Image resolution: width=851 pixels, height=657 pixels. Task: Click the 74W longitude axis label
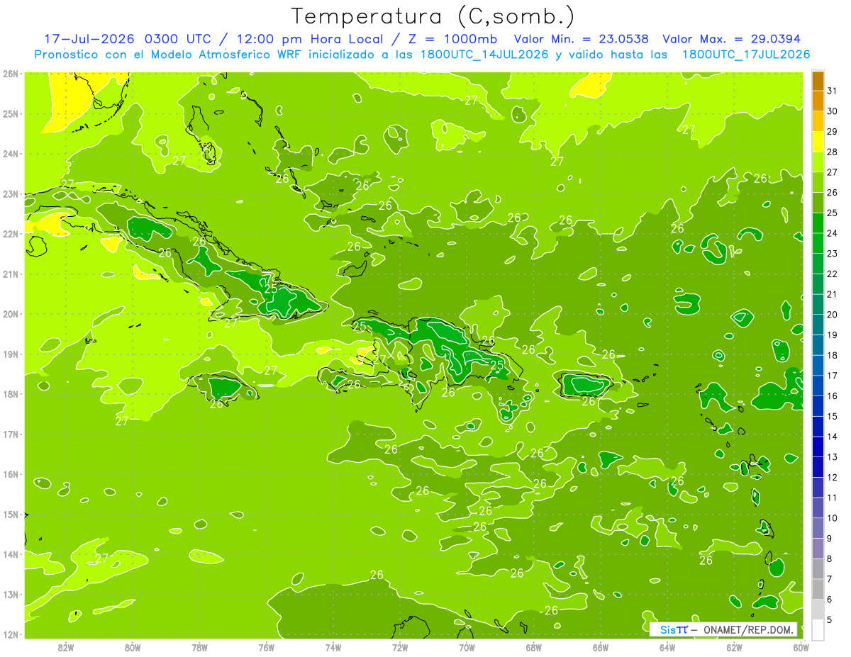[x=333, y=647]
